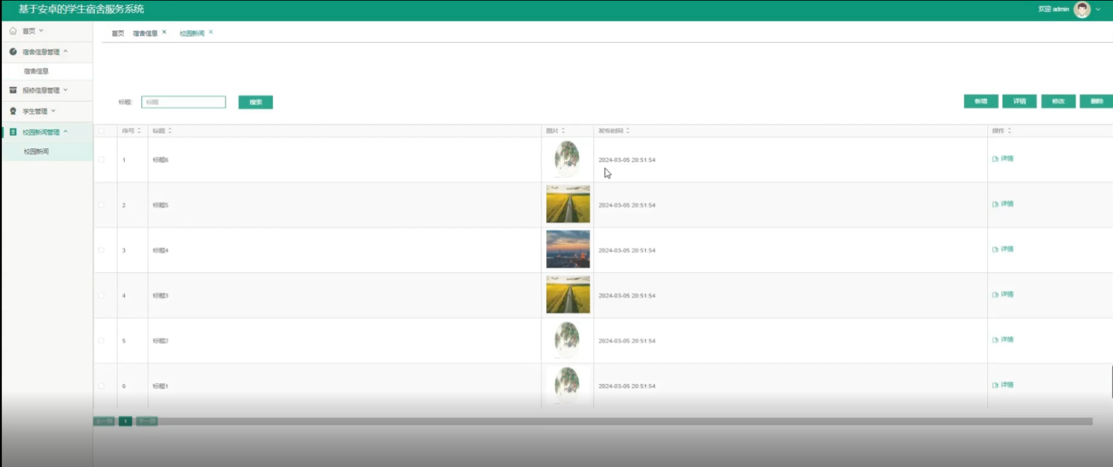Click the 标题 search input field
The image size is (1113, 467).
(183, 102)
